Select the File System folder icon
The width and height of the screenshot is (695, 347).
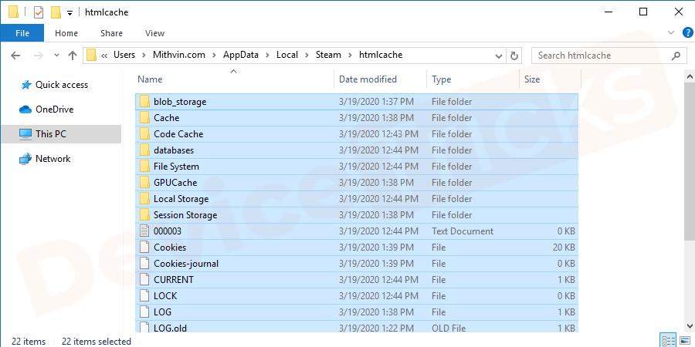pyautogui.click(x=144, y=167)
